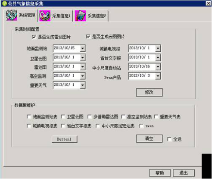Screen dimensions: 212x179
Task: Click the green title bar application icon
Action: (x=5, y=3)
